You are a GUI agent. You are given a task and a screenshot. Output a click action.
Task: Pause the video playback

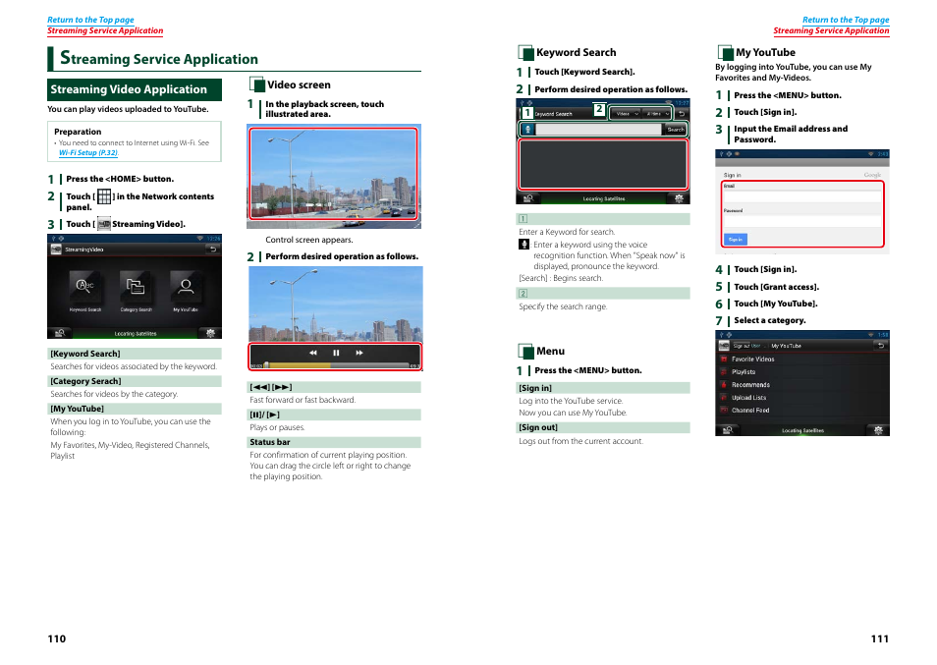(336, 353)
